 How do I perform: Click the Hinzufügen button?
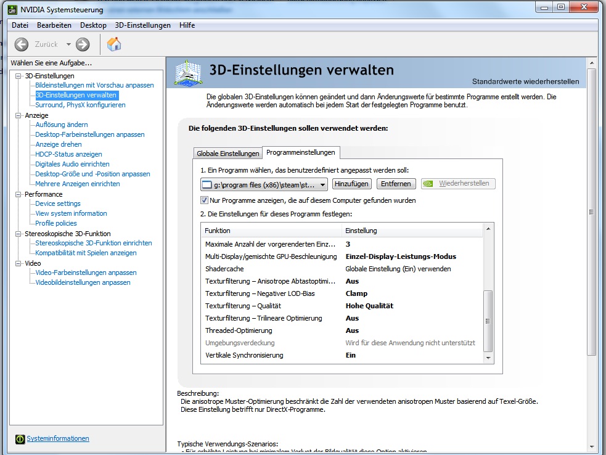pyautogui.click(x=351, y=184)
